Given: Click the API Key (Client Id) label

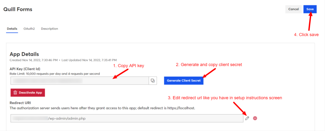Looking at the screenshot, I should tap(25, 69).
